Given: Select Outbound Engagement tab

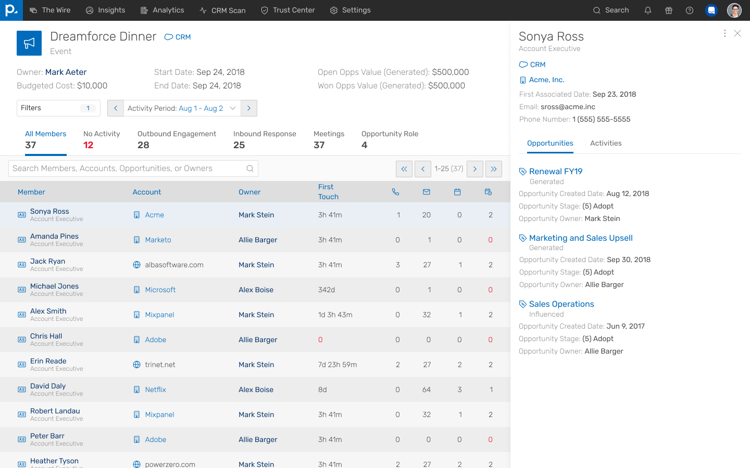Looking at the screenshot, I should click(177, 140).
